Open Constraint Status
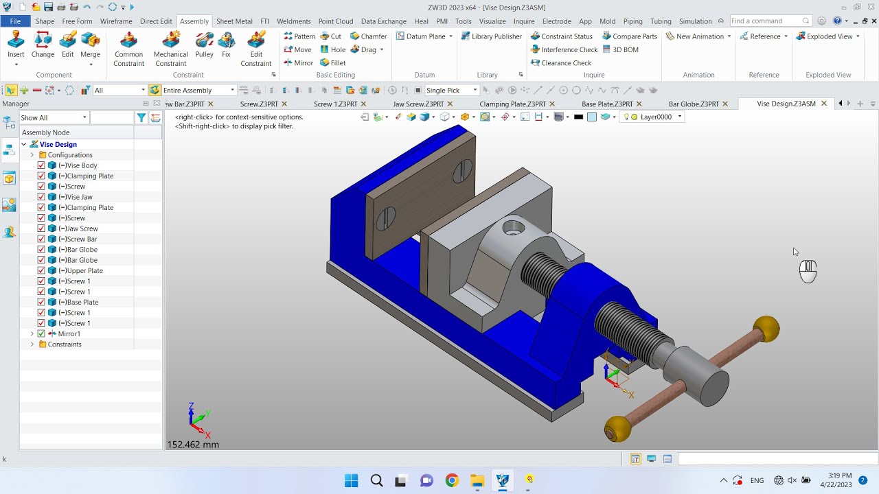The width and height of the screenshot is (879, 494). tap(562, 36)
